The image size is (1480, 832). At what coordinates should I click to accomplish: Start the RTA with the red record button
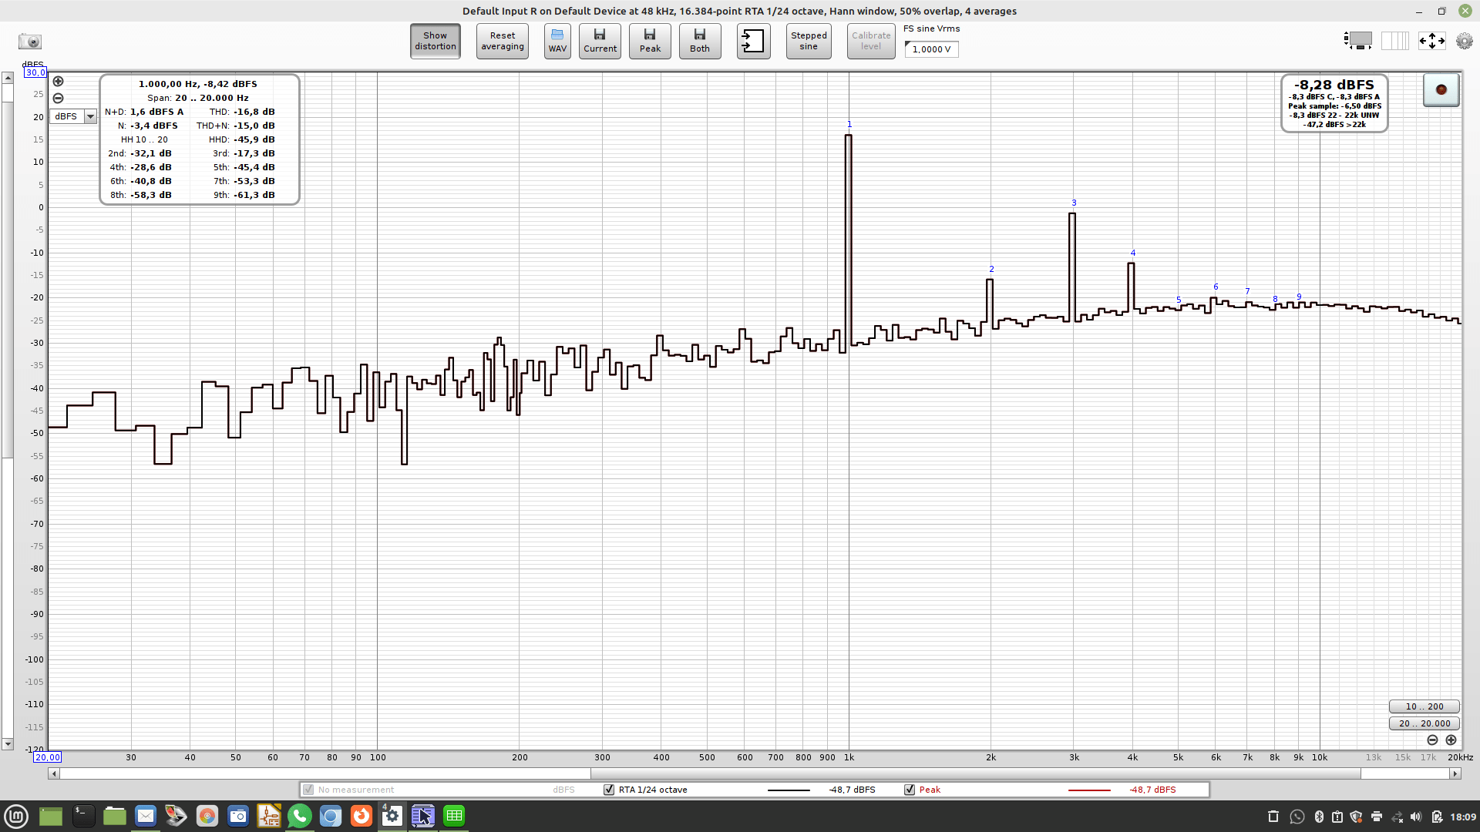coord(1441,90)
